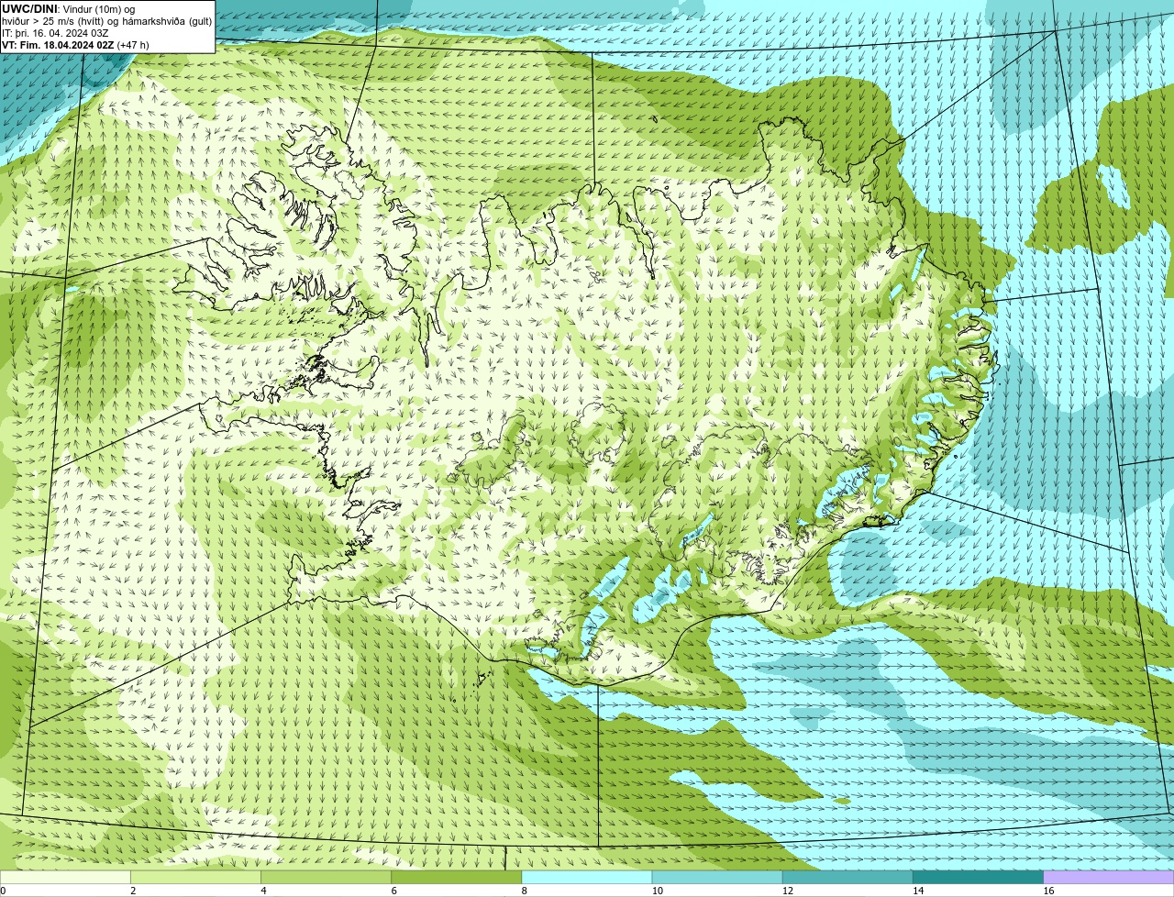Click the 8–10 m/s pale cyan legend swatch

pos(587,878)
